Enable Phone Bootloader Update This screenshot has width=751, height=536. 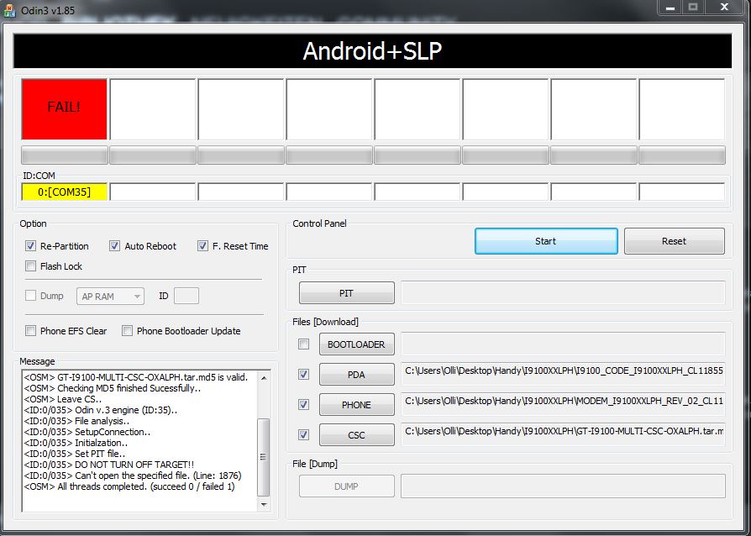(127, 331)
